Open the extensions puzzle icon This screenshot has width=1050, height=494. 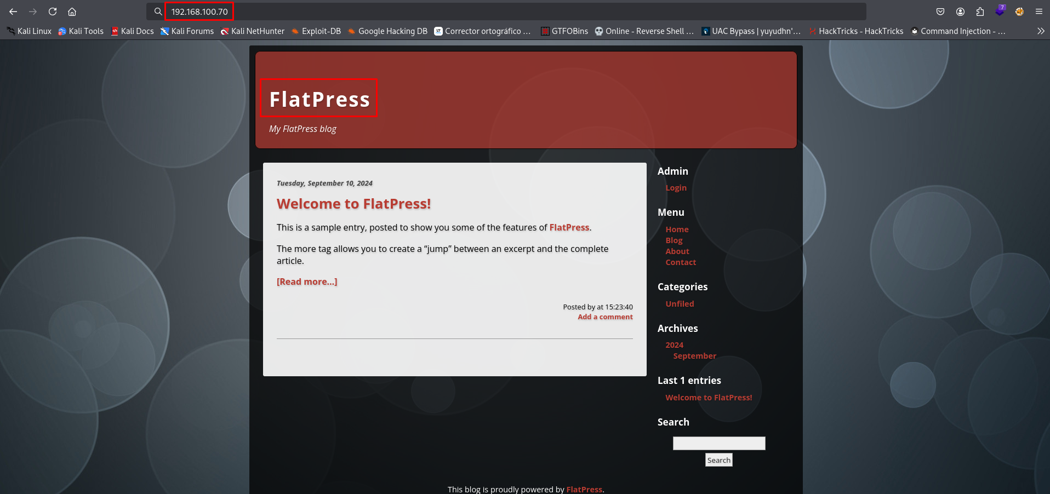point(980,12)
